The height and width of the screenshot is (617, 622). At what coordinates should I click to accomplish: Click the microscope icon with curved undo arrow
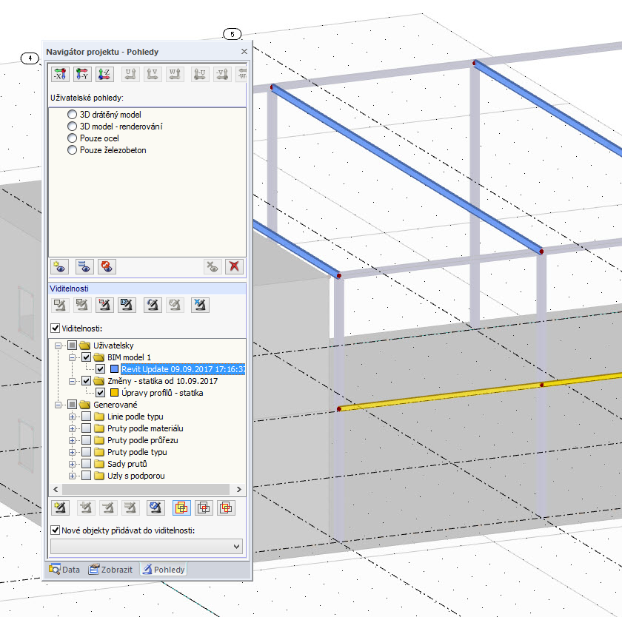tap(153, 305)
